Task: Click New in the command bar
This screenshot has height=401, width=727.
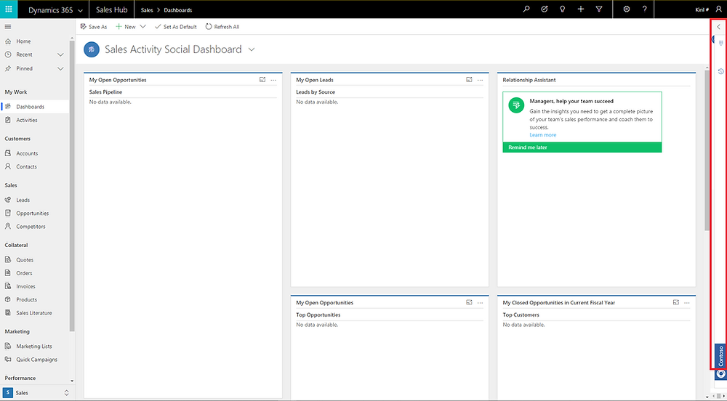Action: pyautogui.click(x=126, y=27)
